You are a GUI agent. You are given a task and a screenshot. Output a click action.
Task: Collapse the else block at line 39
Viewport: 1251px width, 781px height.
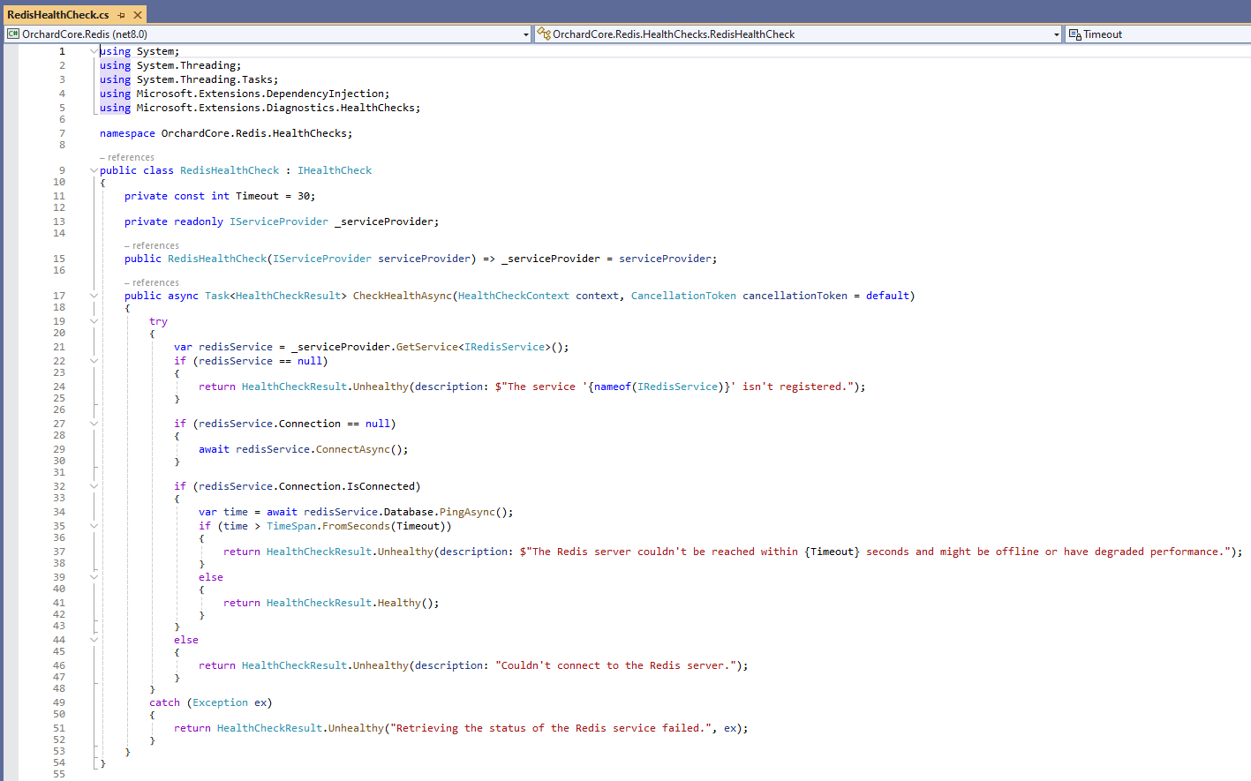(x=94, y=577)
